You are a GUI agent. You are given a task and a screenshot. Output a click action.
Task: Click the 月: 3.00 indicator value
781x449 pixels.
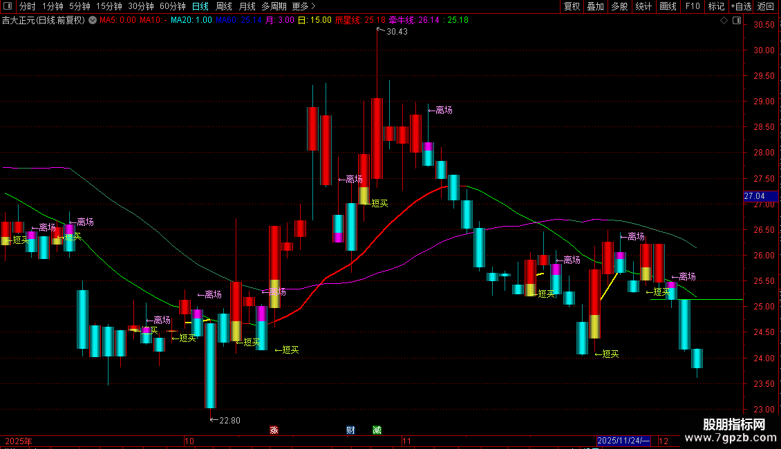279,21
